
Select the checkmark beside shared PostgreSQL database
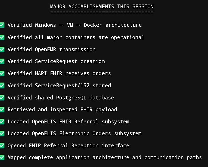2,98
